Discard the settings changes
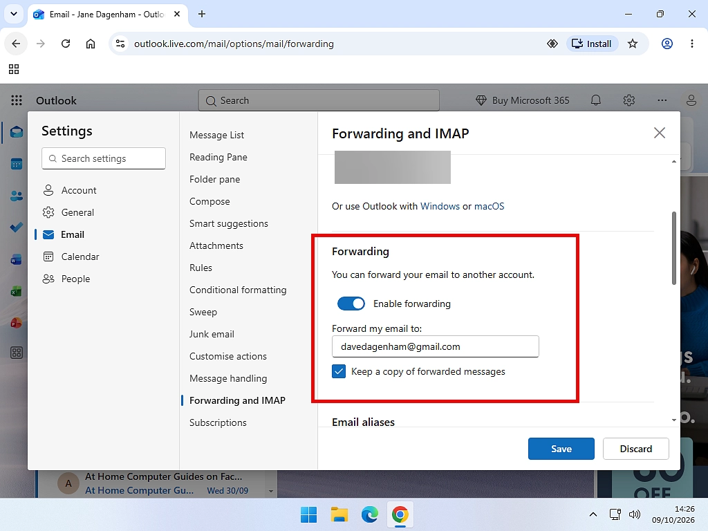The height and width of the screenshot is (531, 708). pyautogui.click(x=636, y=449)
